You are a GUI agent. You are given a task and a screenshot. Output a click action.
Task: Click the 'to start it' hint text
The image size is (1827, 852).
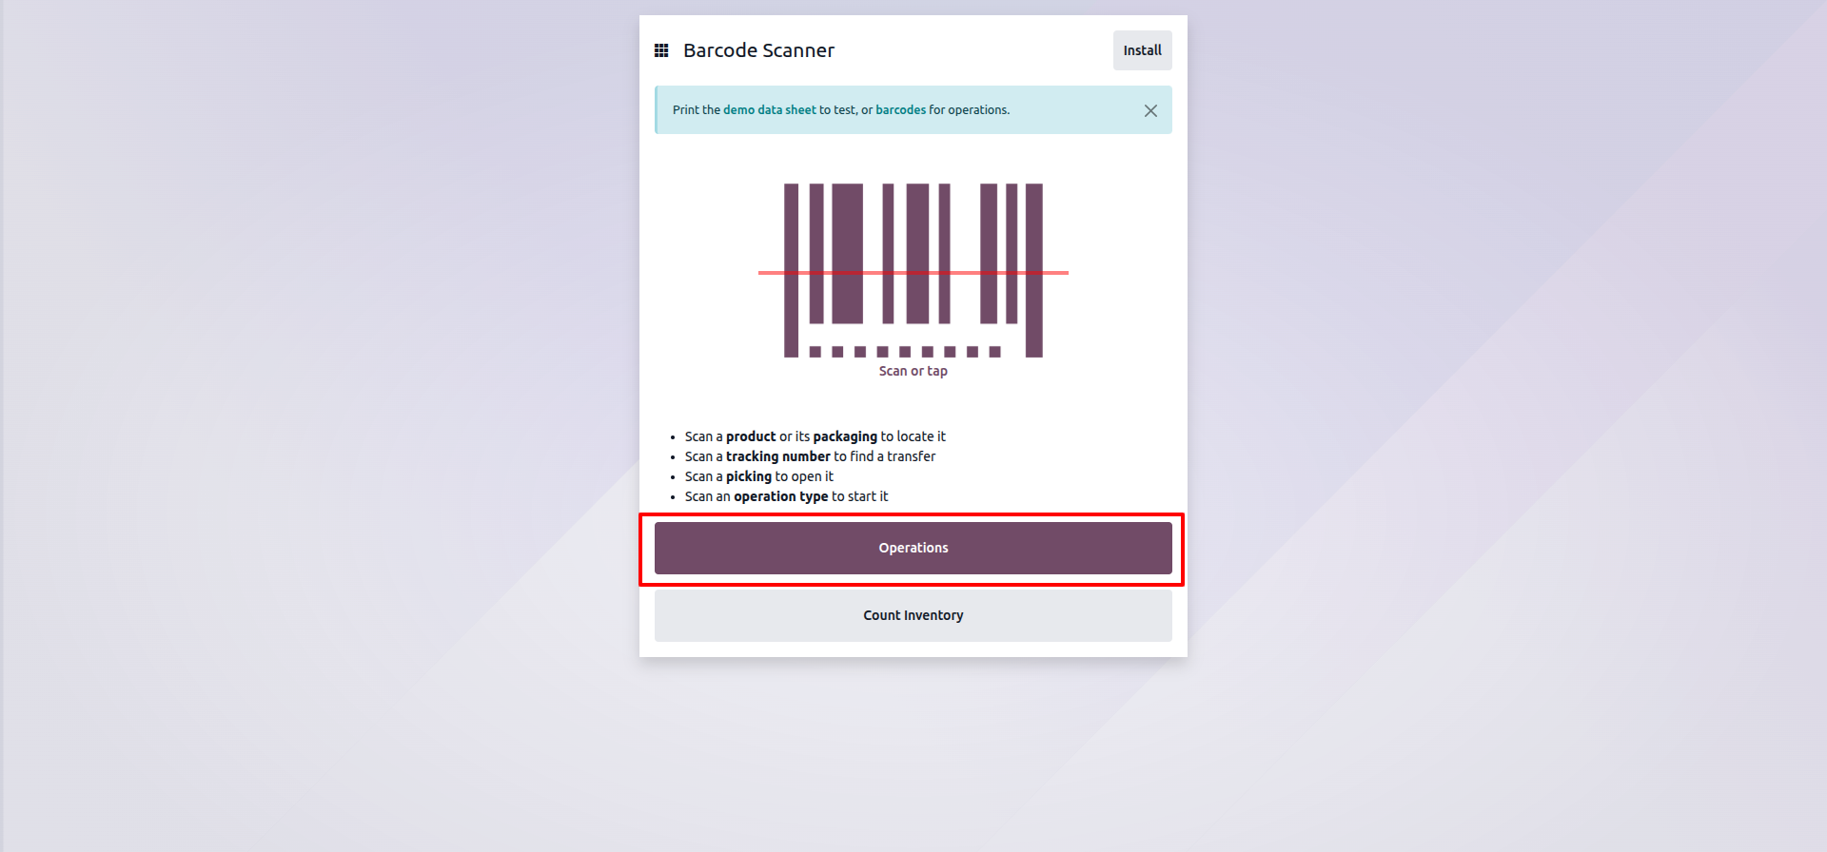859,497
